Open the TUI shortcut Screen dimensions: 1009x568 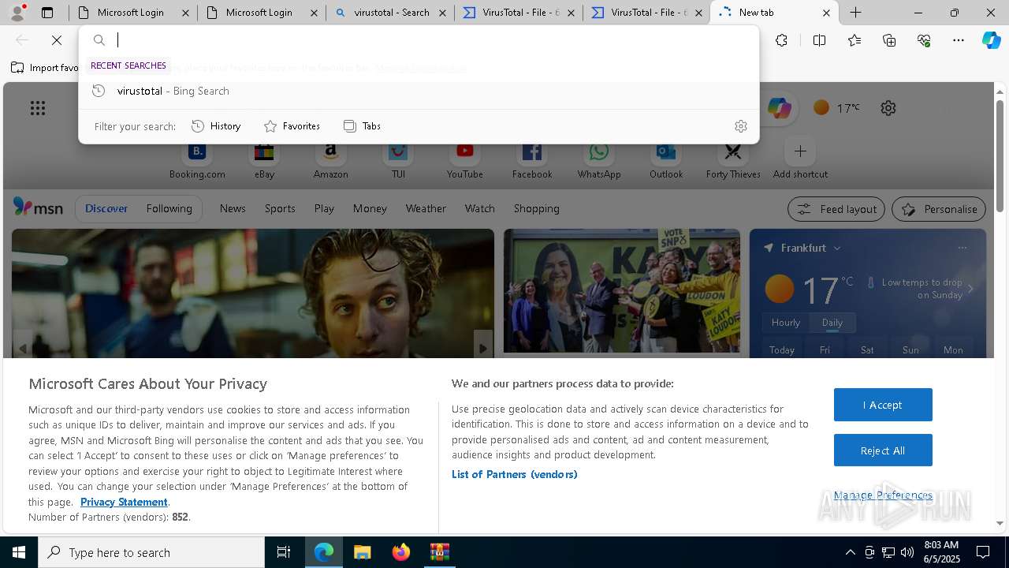point(398,160)
